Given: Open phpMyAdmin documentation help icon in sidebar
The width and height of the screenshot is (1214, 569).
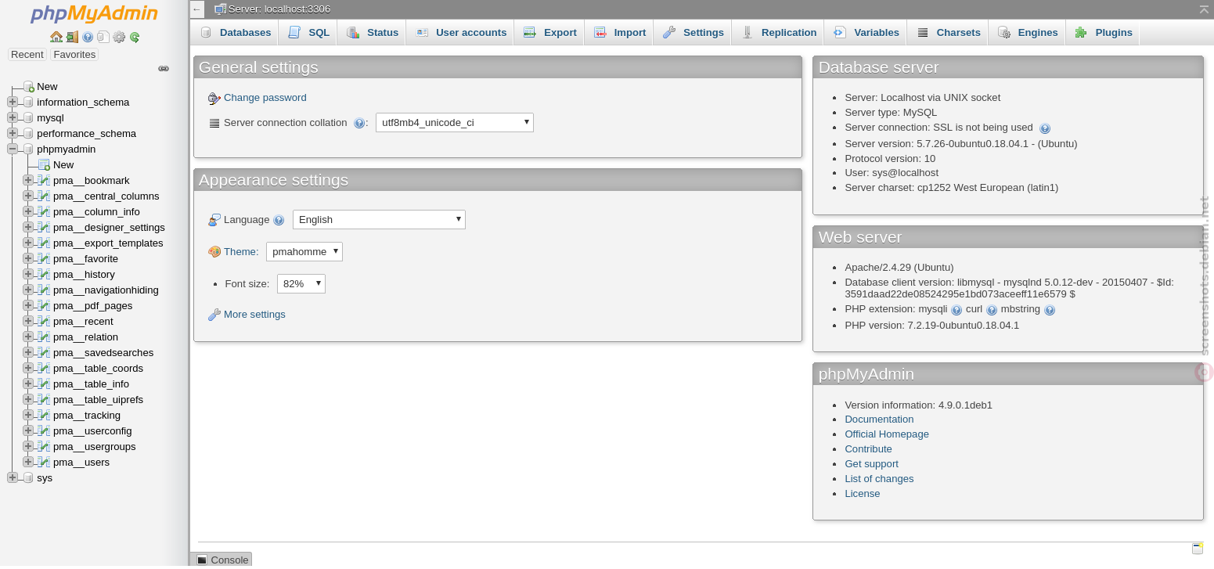Looking at the screenshot, I should (88, 37).
